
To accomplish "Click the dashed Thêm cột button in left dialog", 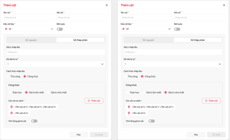I will click(x=94, y=101).
